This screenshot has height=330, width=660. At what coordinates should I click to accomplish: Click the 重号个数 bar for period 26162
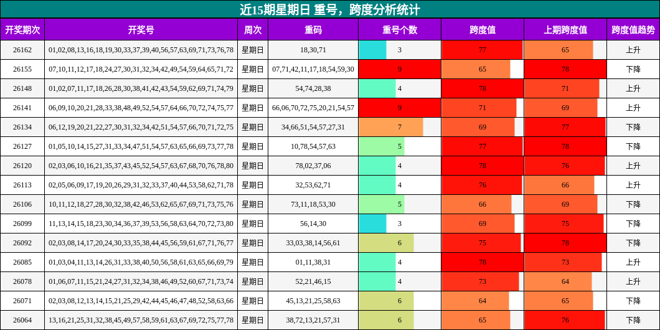372,50
